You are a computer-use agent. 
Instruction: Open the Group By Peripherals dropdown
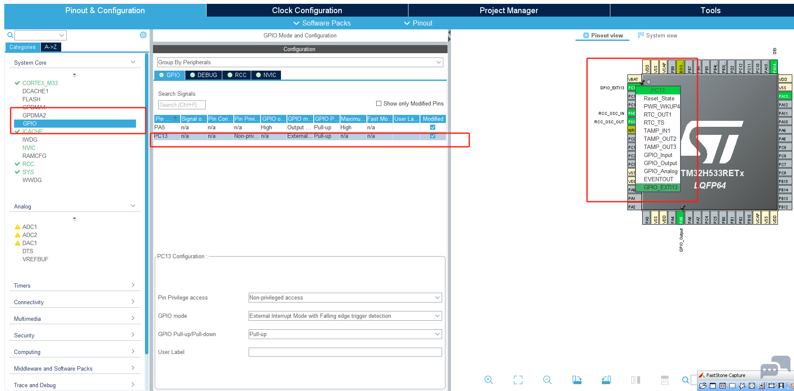[300, 62]
